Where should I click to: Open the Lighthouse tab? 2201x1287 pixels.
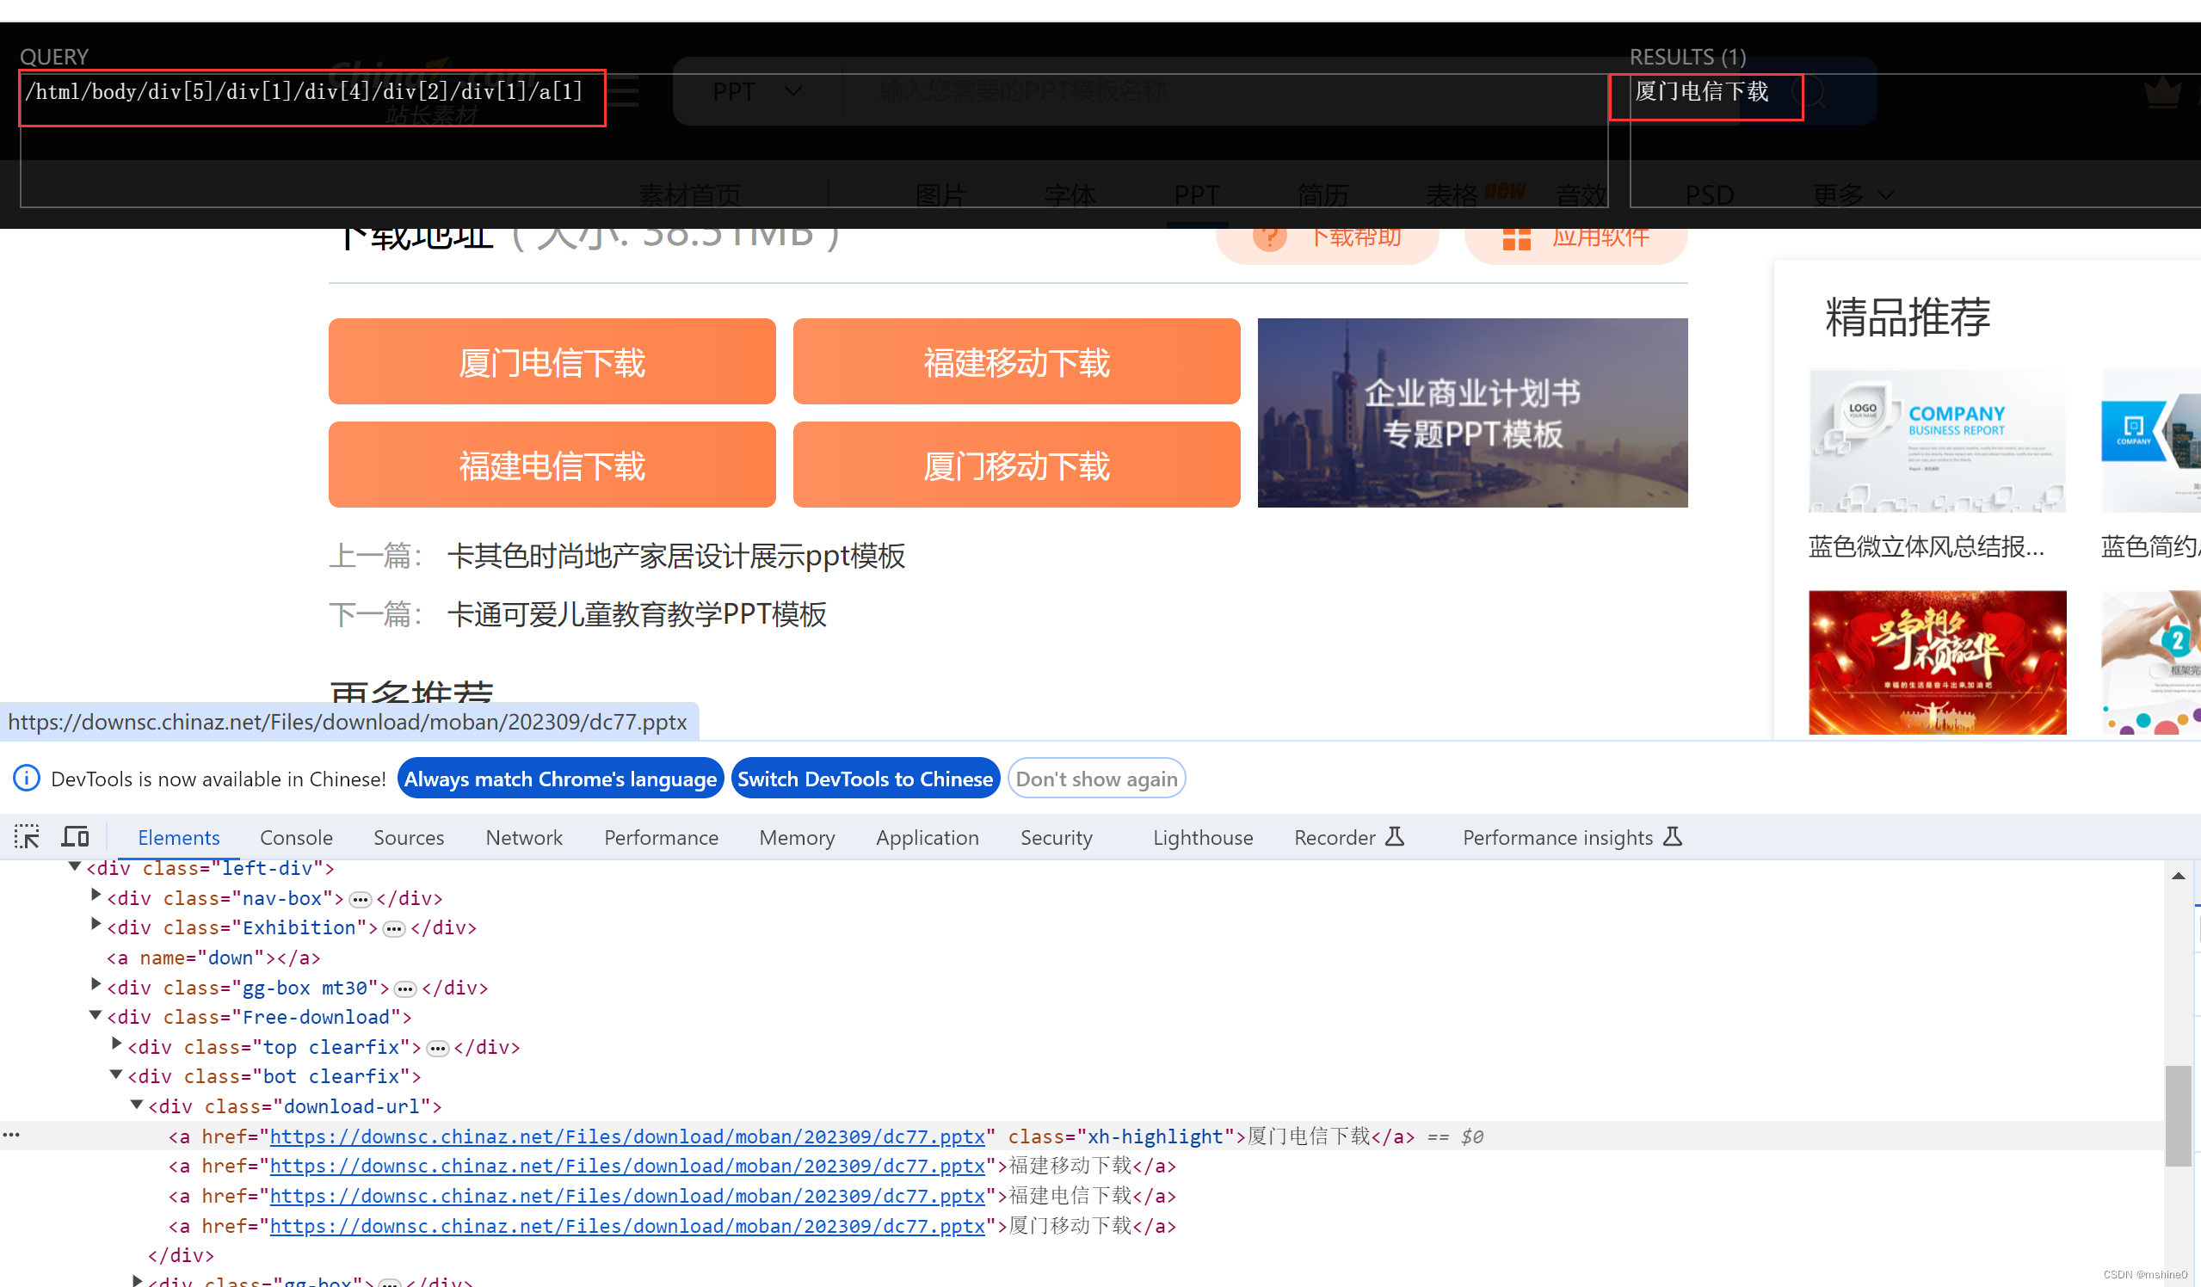pyautogui.click(x=1203, y=837)
